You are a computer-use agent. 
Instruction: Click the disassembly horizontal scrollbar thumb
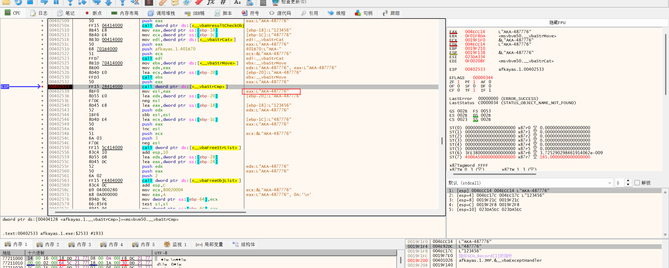[151, 212]
